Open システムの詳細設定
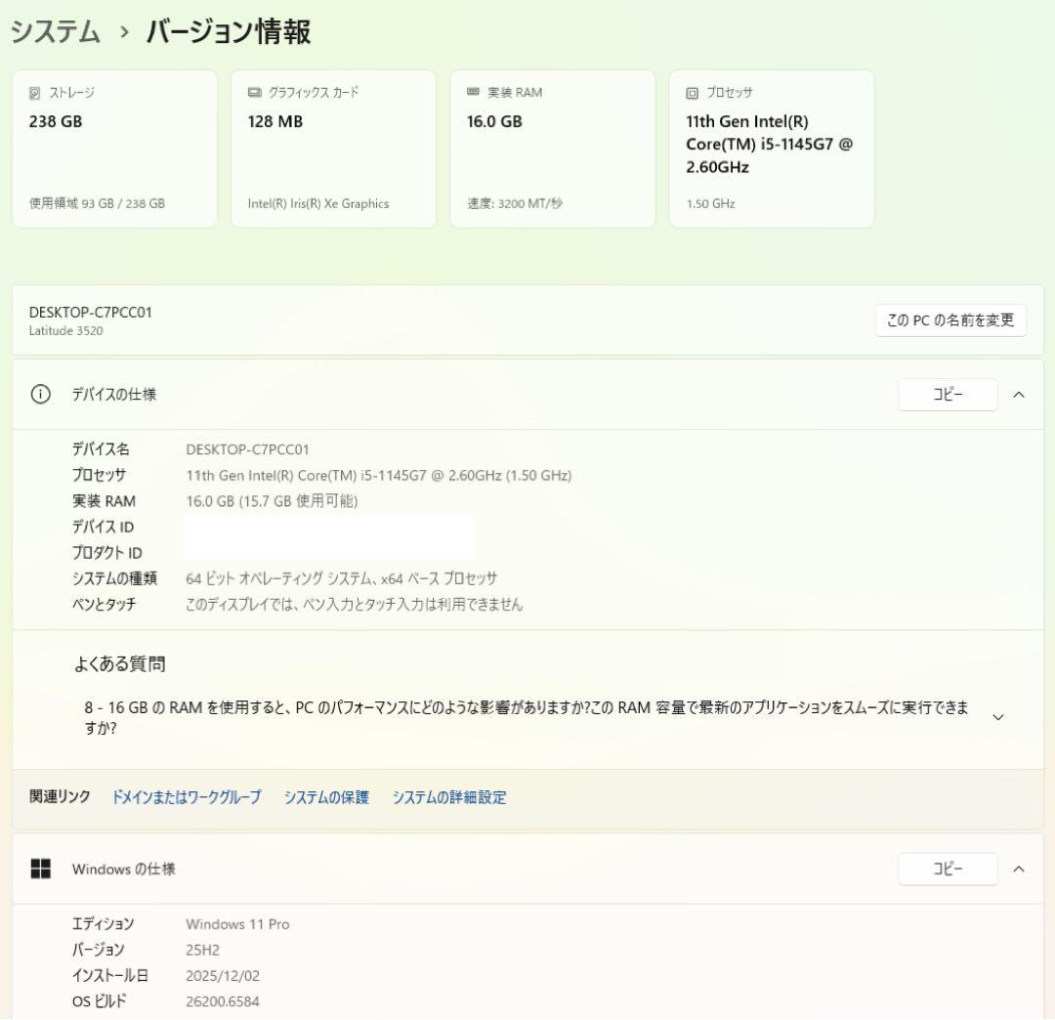The image size is (1055, 1020). tap(448, 797)
